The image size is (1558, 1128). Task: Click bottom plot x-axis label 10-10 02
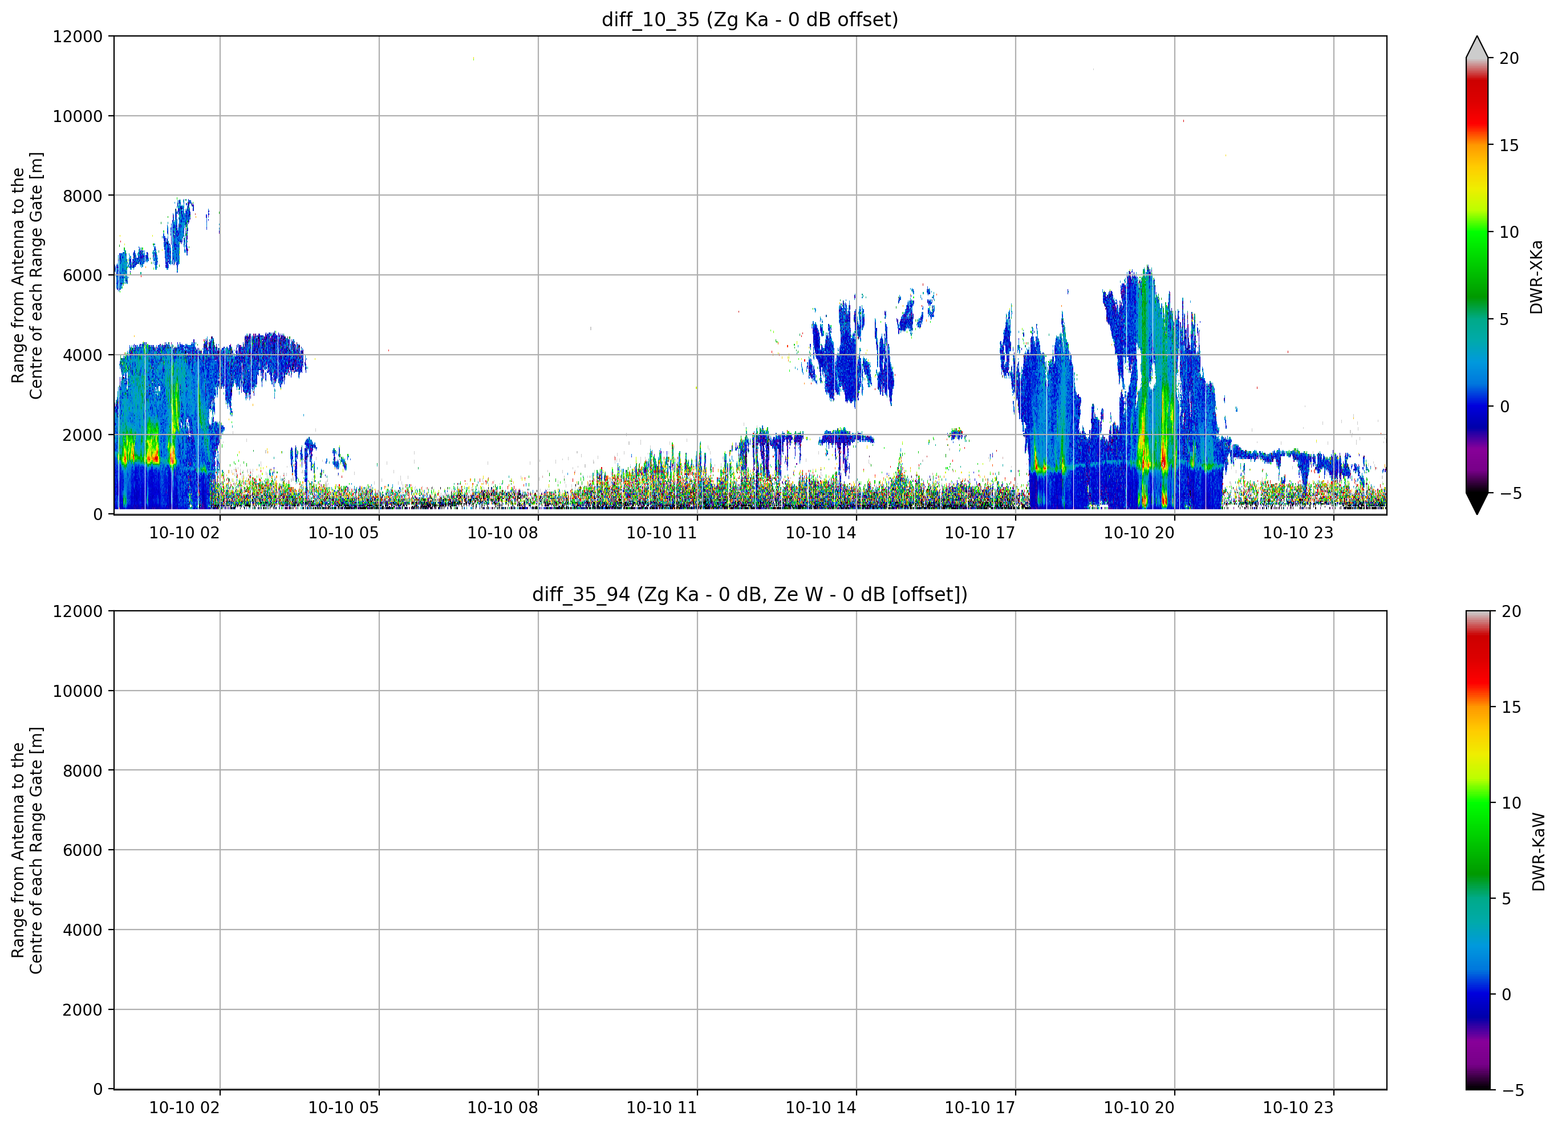tap(184, 1108)
